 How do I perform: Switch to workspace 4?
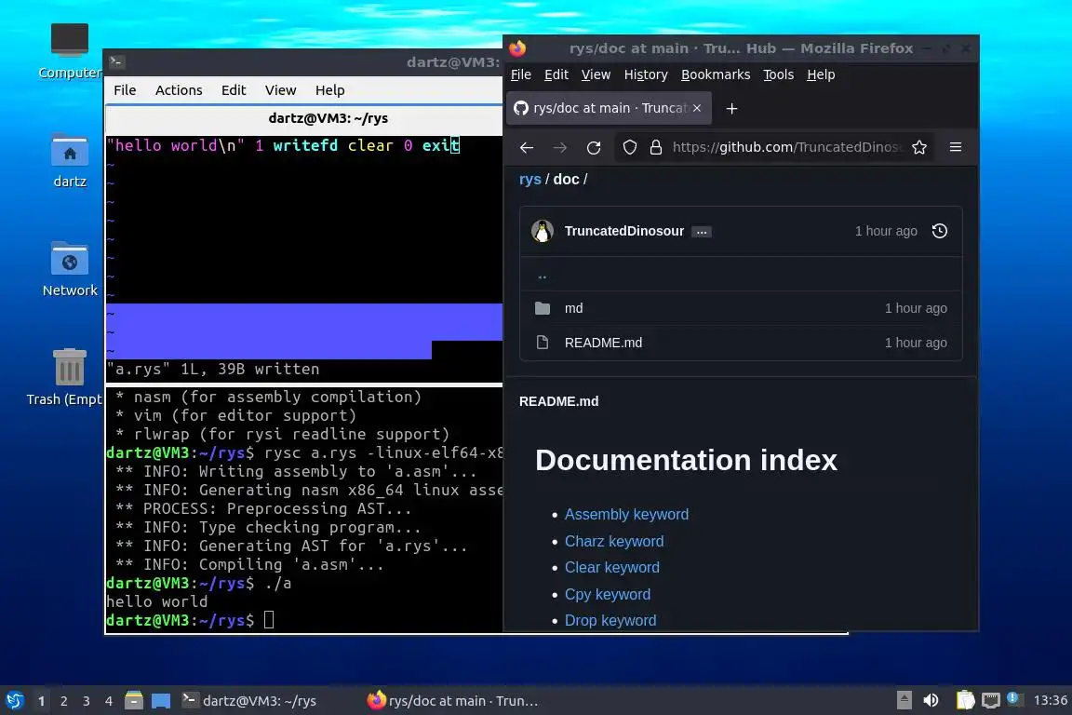109,701
